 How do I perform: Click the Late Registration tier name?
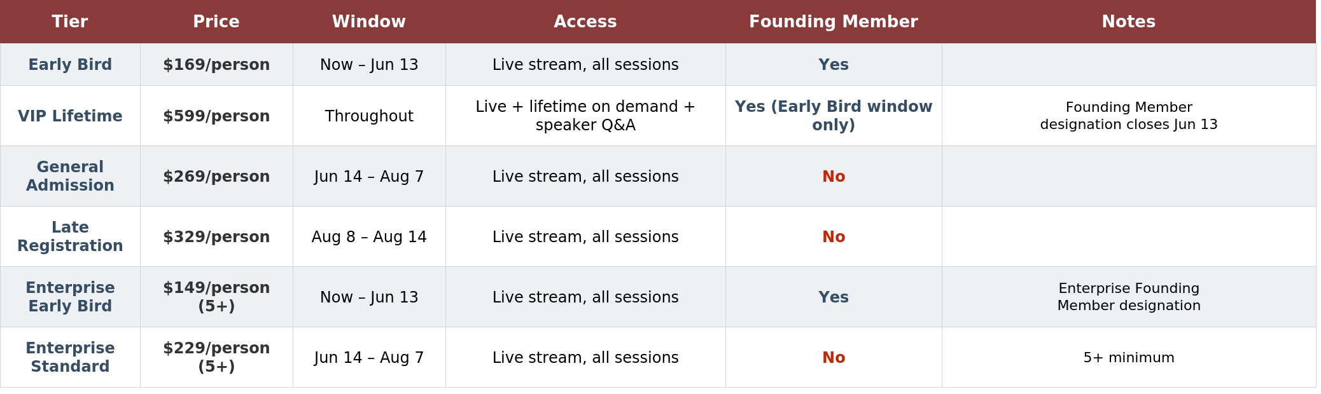pyautogui.click(x=70, y=236)
